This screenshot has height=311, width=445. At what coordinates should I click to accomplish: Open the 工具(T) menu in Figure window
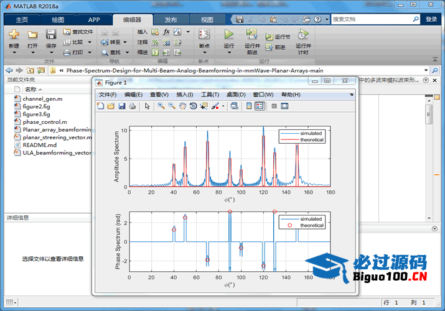[210, 95]
